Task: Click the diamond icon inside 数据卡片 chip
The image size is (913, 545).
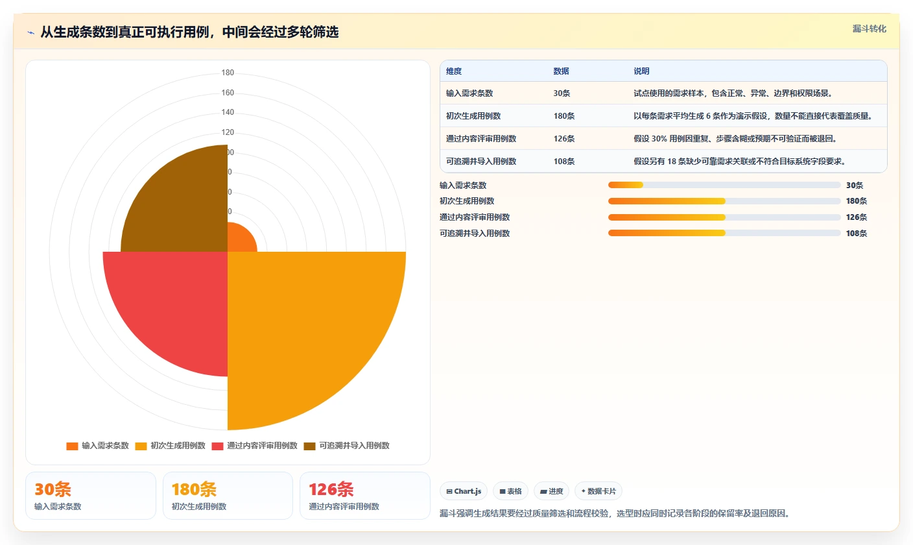Action: [584, 491]
